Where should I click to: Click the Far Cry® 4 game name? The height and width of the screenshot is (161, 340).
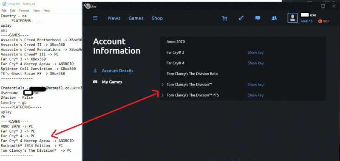[x=175, y=63]
